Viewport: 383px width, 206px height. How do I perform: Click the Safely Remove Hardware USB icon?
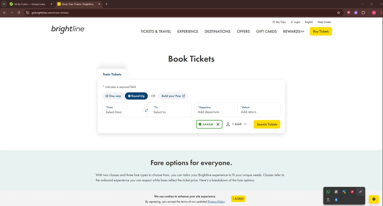point(328,200)
